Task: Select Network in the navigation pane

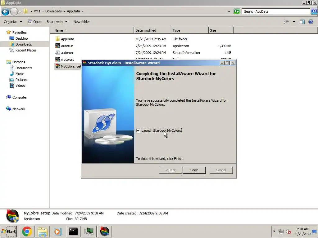Action: [x=19, y=109]
